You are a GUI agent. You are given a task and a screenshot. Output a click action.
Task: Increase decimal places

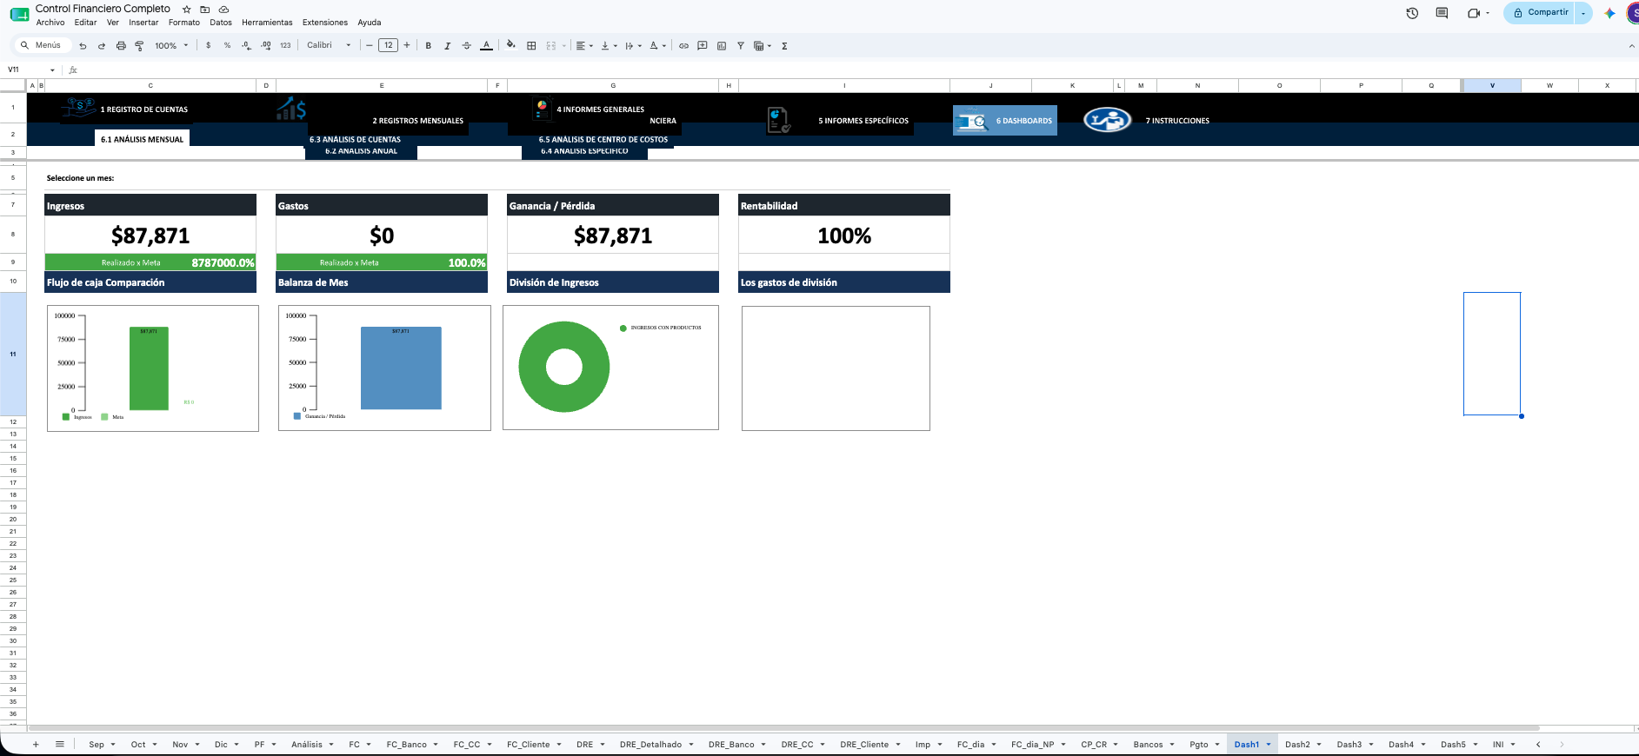click(266, 46)
